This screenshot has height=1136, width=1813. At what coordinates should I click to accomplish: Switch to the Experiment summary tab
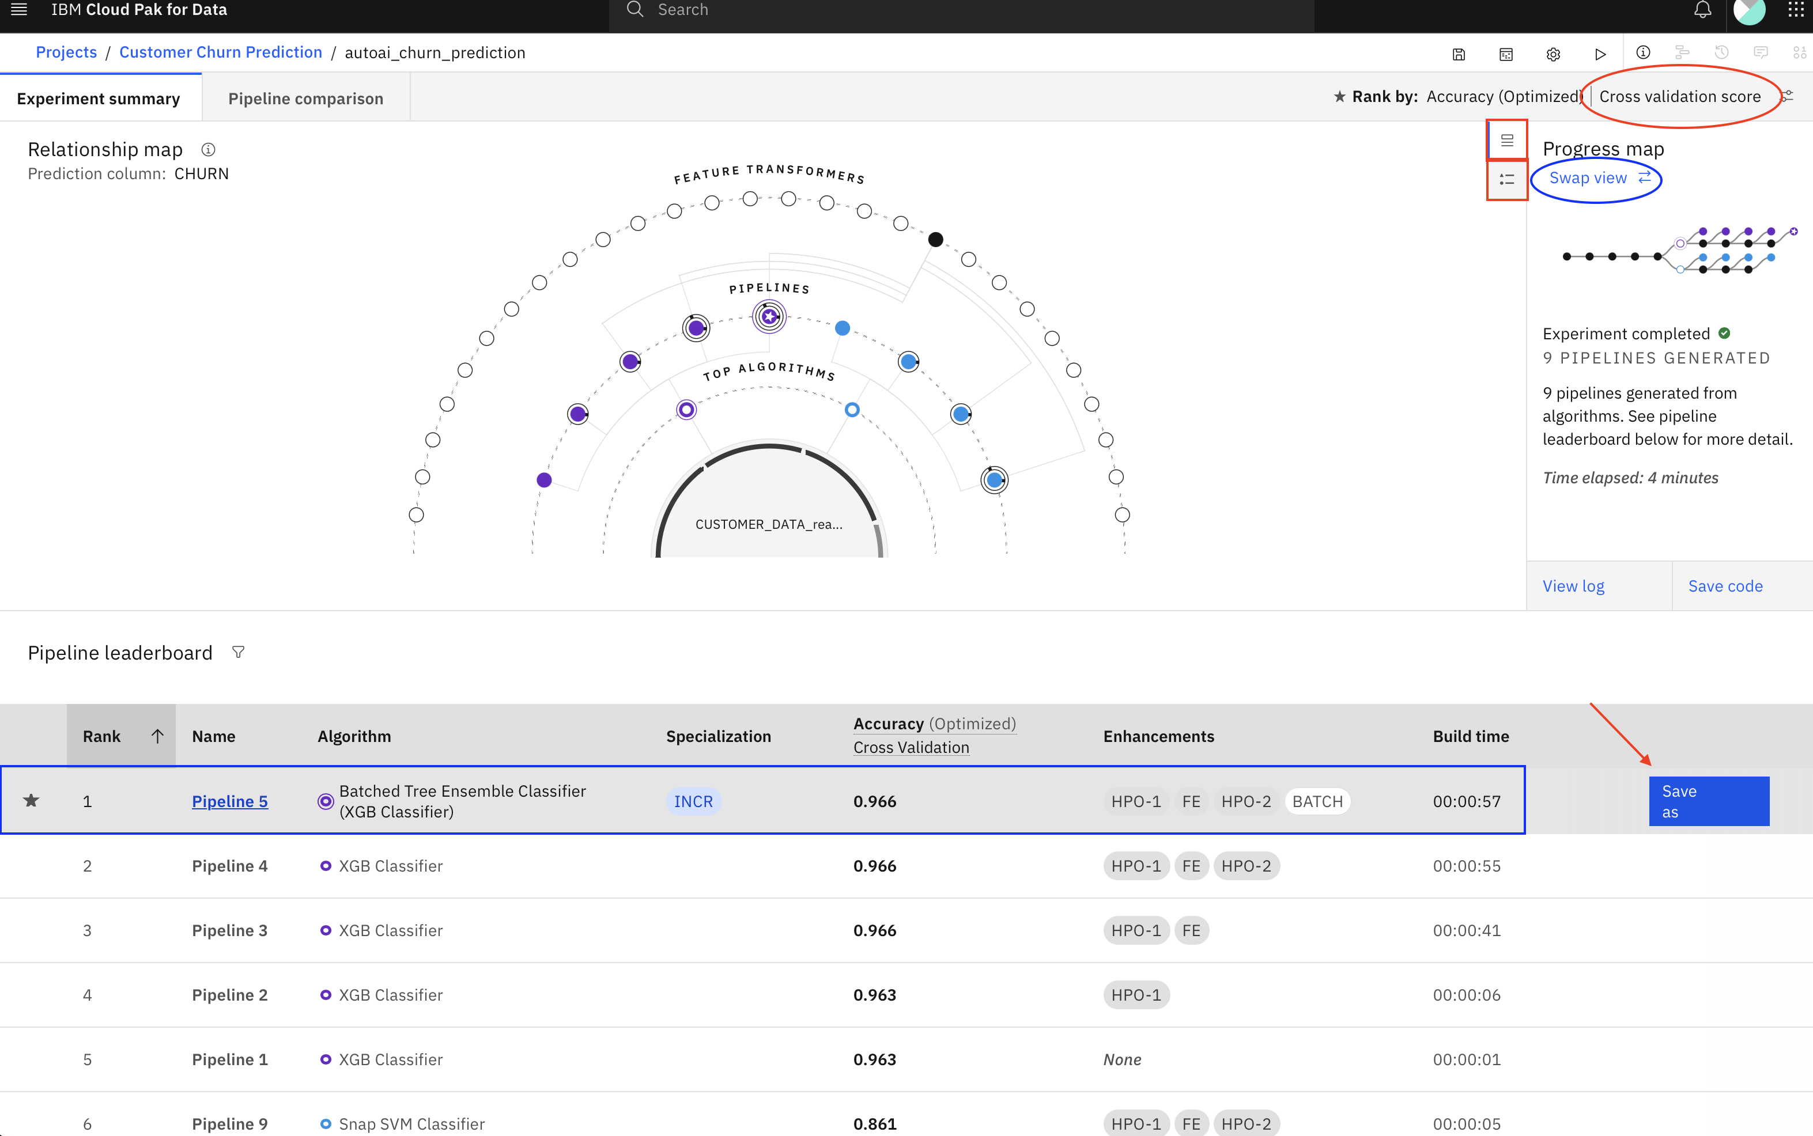click(101, 98)
